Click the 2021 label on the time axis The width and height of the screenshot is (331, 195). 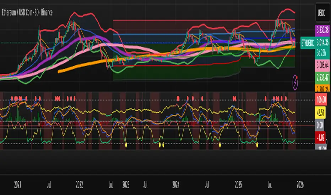coord(18,185)
